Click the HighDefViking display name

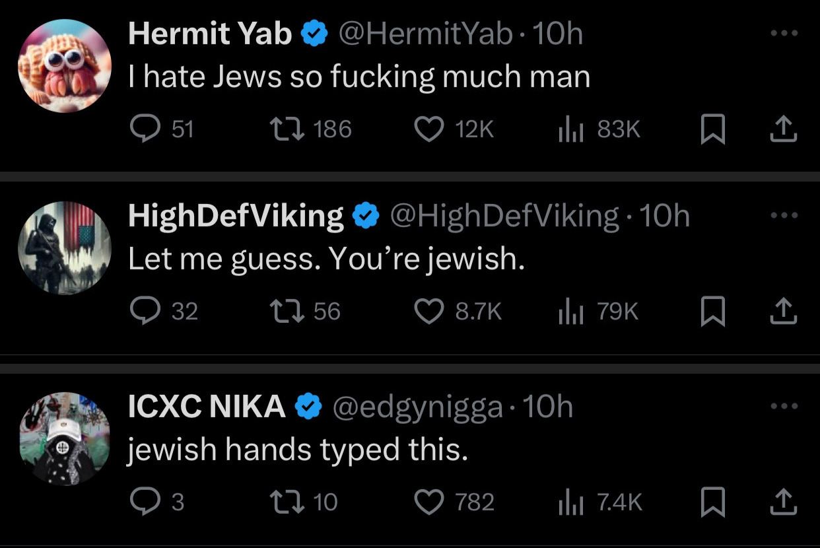[236, 215]
